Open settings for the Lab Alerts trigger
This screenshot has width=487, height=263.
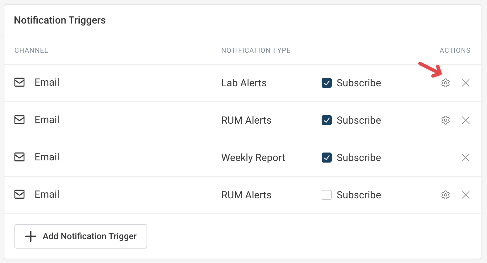pos(446,83)
